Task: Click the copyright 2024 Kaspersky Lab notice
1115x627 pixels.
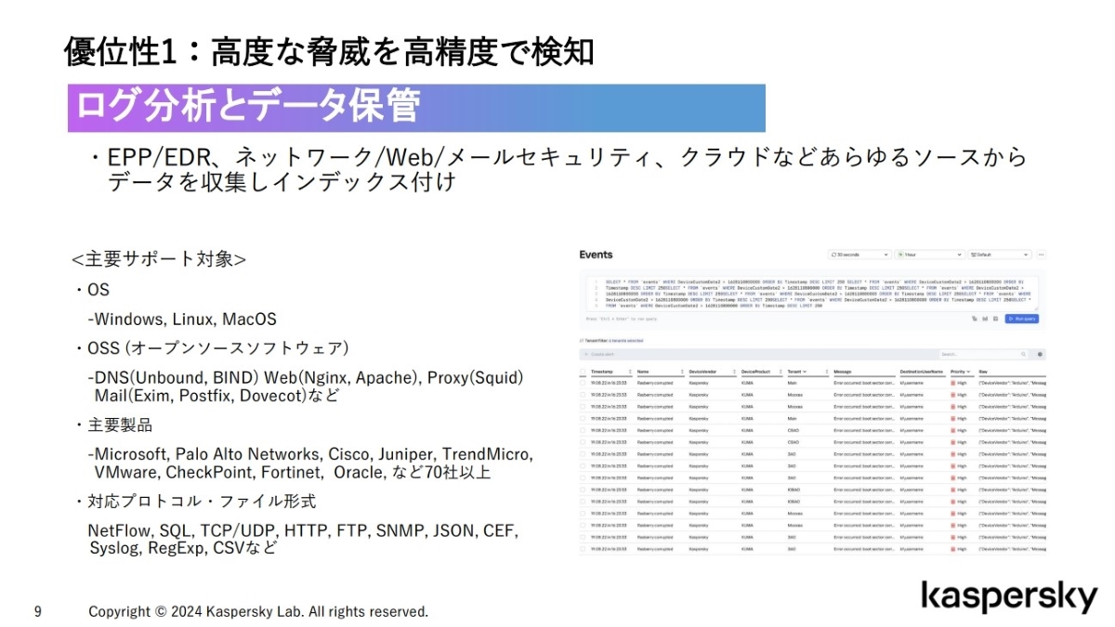Action: 258,611
